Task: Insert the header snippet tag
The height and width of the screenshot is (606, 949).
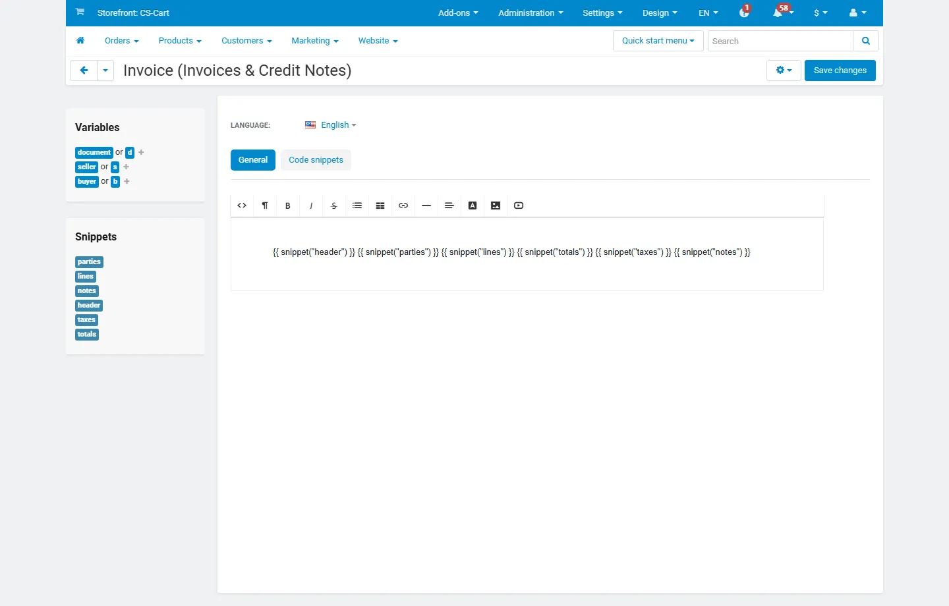Action: click(89, 306)
